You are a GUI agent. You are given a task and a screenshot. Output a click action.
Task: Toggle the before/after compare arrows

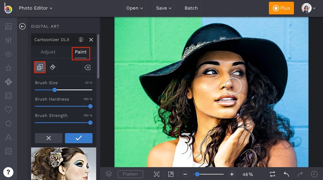pyautogui.click(x=272, y=174)
